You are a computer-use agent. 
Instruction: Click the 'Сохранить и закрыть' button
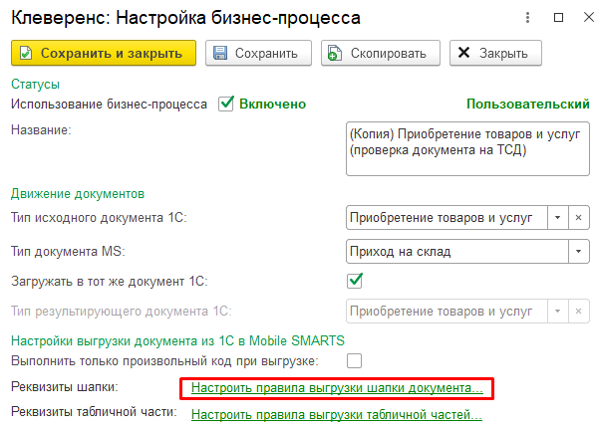click(x=104, y=53)
